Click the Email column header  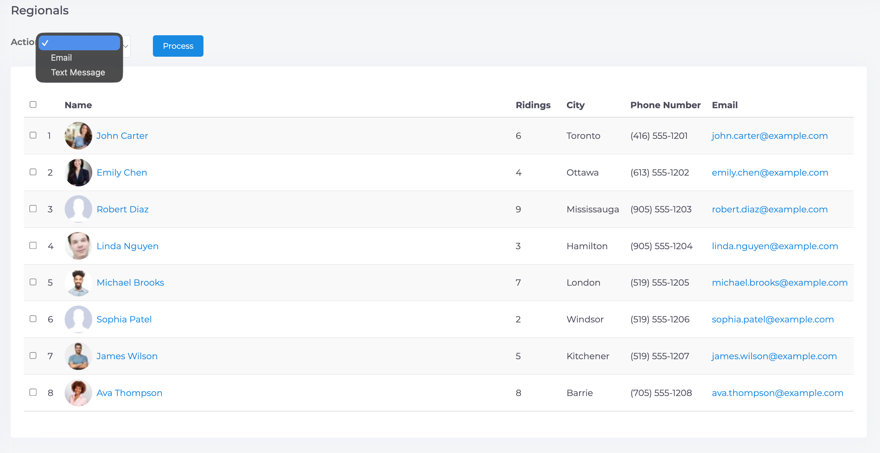point(725,105)
